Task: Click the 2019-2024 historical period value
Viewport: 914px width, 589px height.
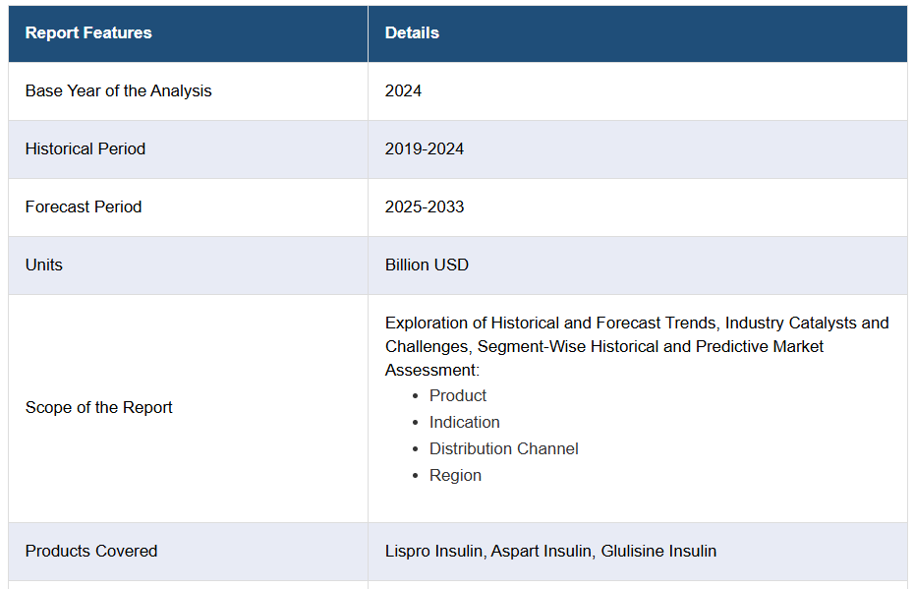Action: (x=425, y=149)
